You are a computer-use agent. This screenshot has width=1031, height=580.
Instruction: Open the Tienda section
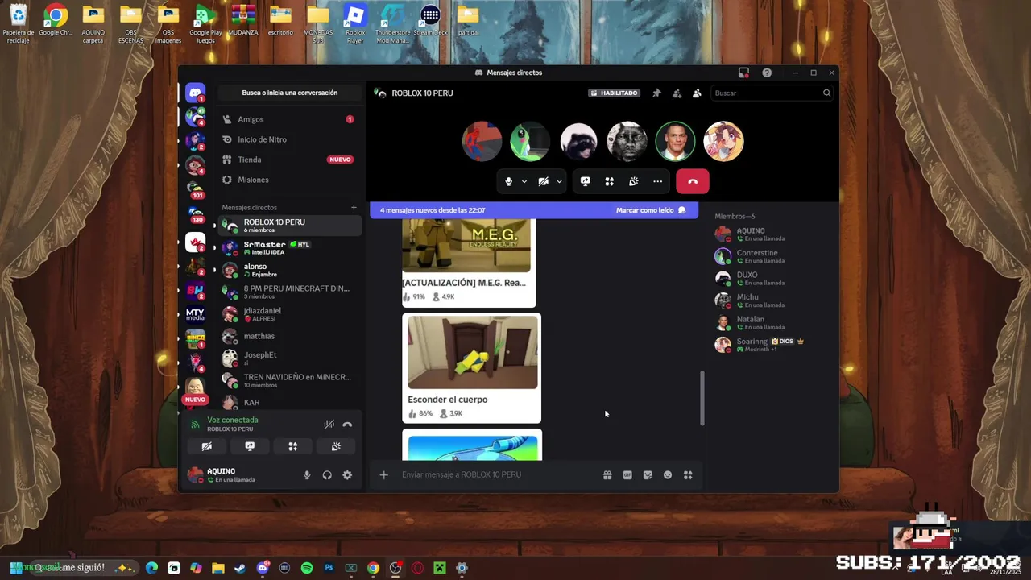[x=289, y=159]
